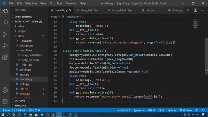Open the Search view in activity bar
The height and width of the screenshot is (117, 208).
(x=5, y=23)
